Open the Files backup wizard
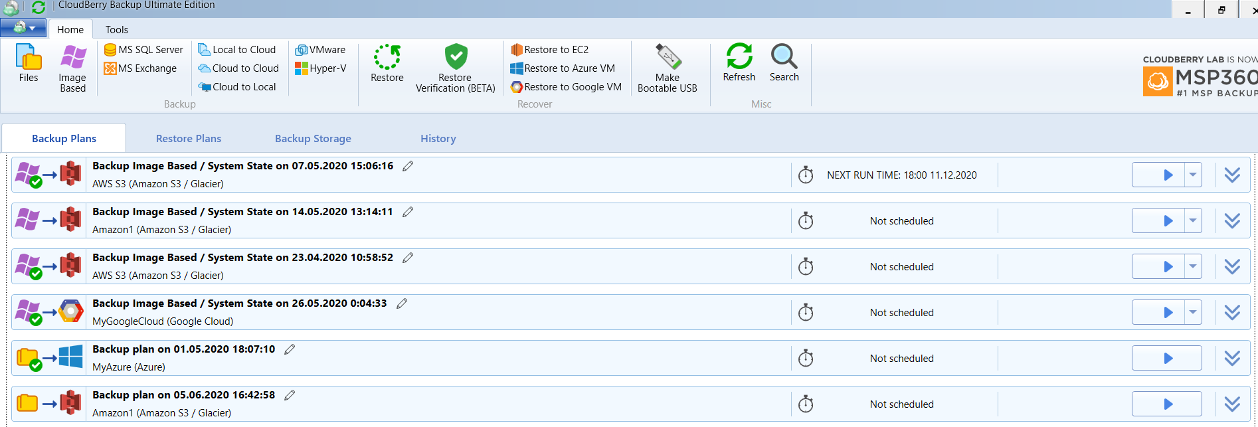This screenshot has height=427, width=1258. pyautogui.click(x=29, y=63)
